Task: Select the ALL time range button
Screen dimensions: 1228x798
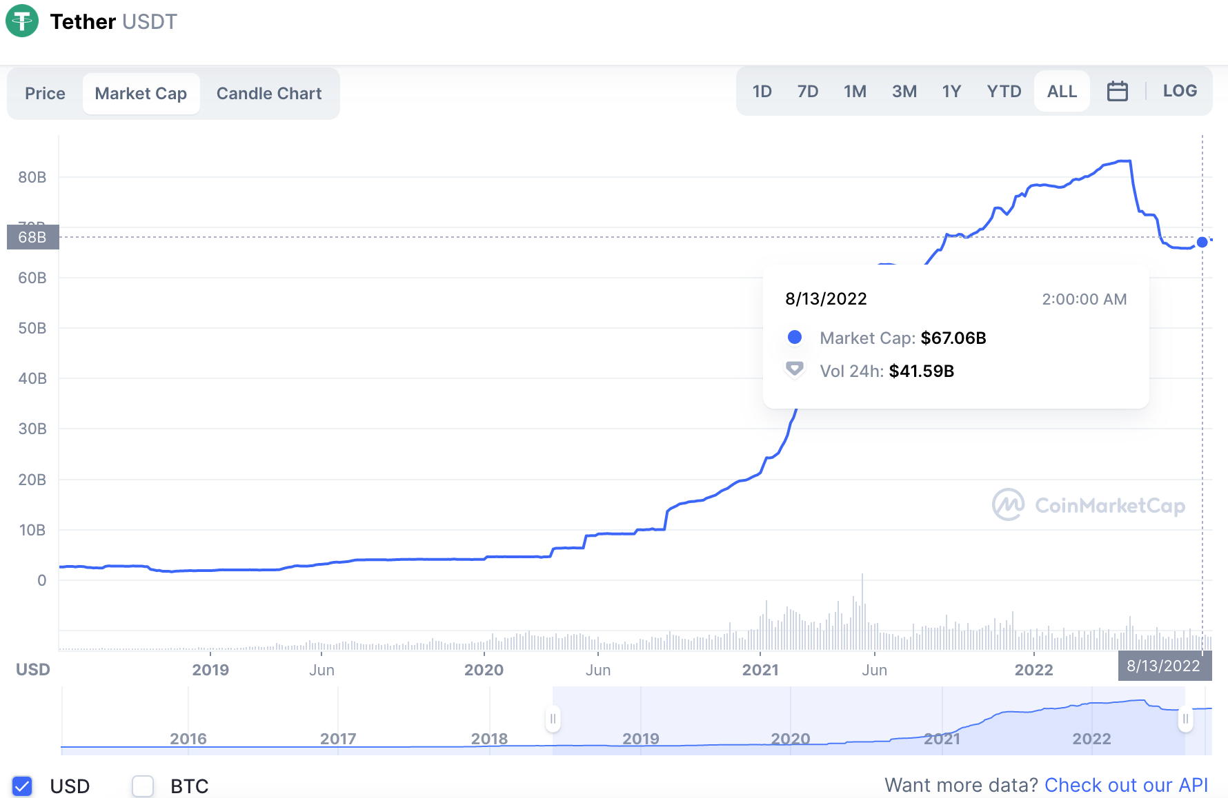Action: click(1061, 90)
